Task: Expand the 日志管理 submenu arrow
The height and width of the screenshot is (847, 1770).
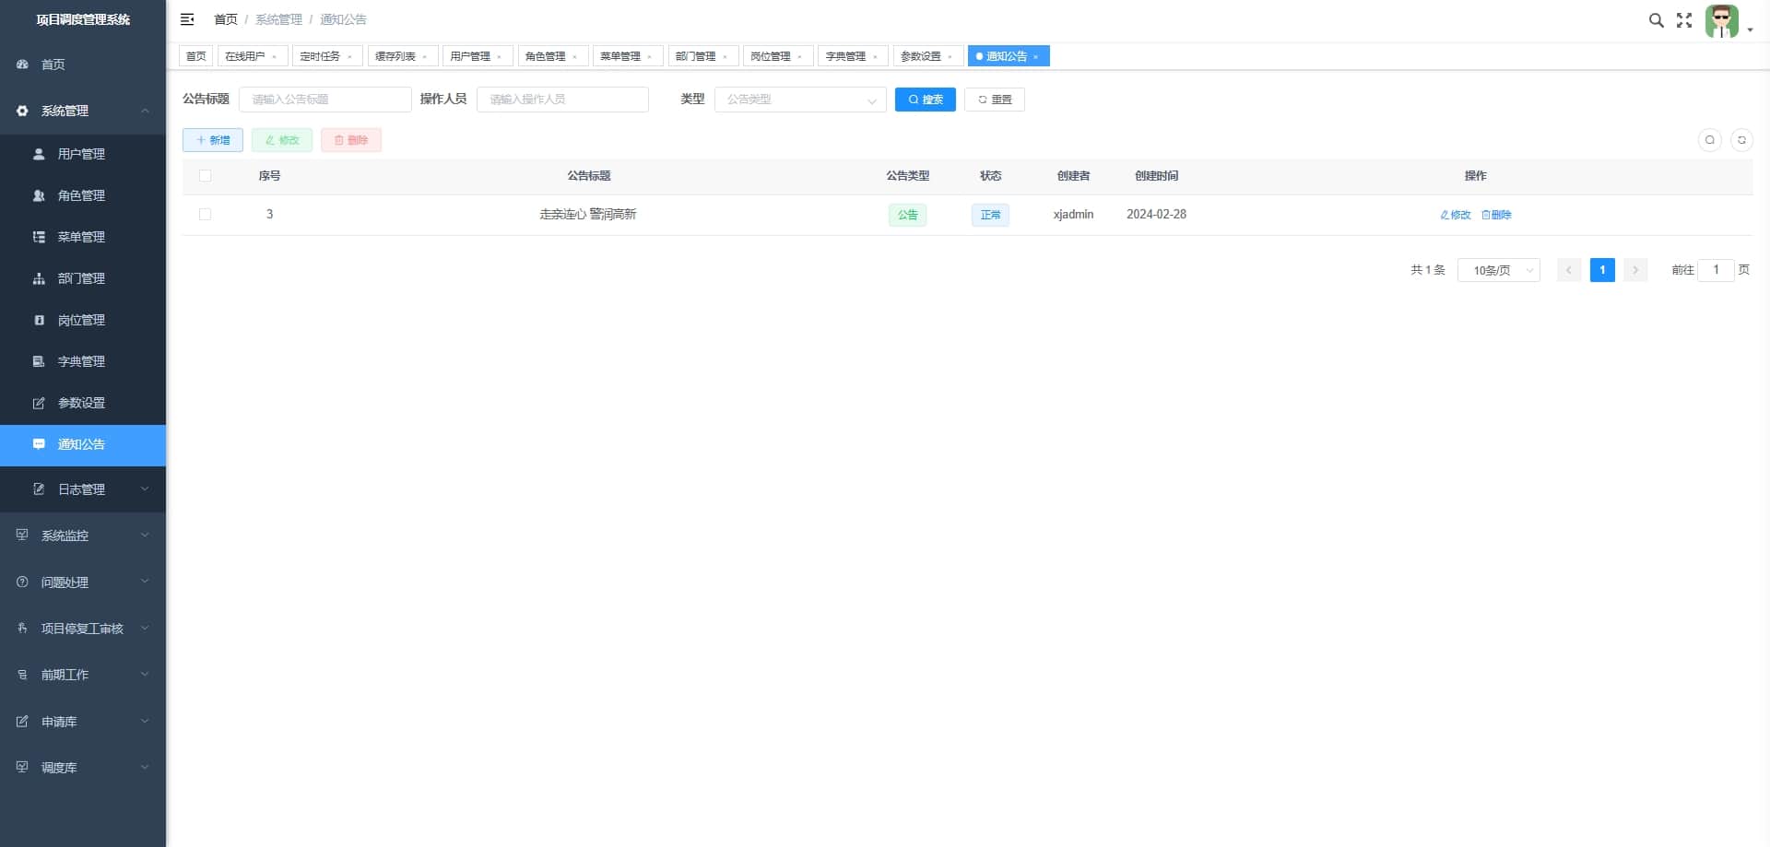Action: pyautogui.click(x=145, y=489)
